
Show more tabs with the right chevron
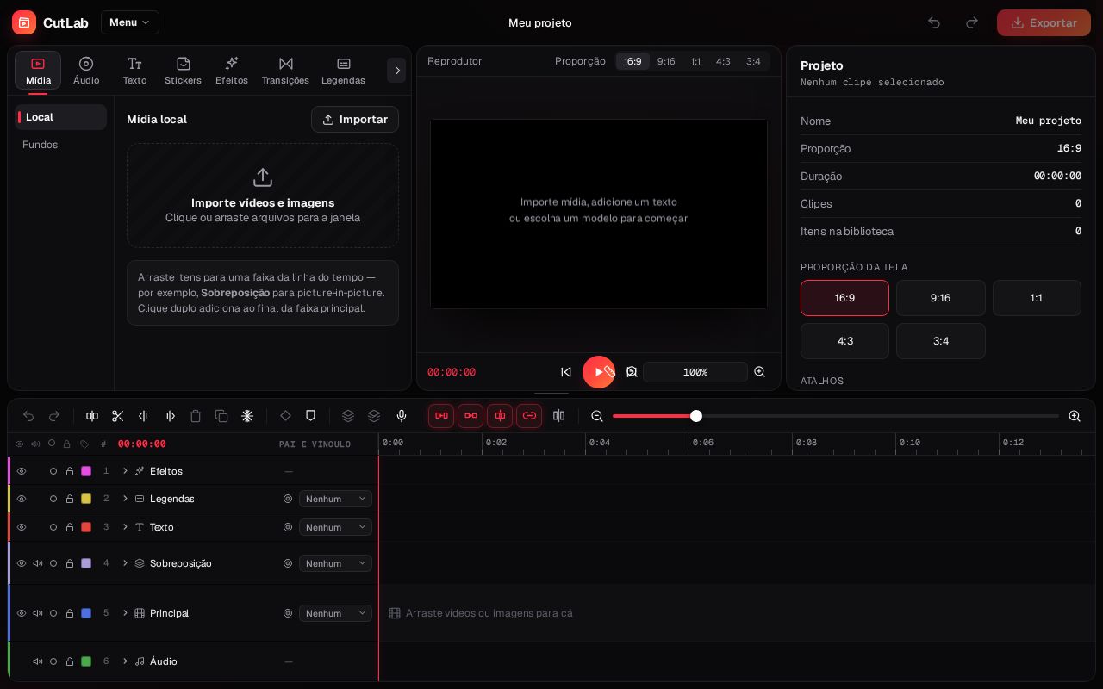[396, 71]
